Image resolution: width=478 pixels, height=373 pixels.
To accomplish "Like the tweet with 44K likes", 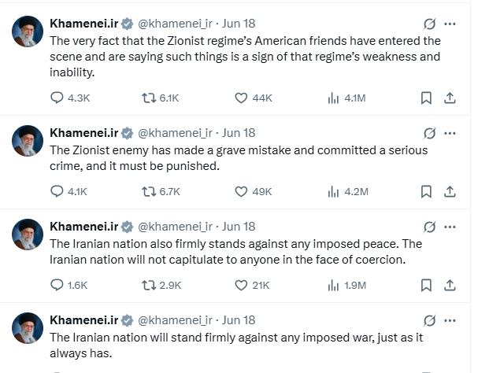I will pos(254,98).
